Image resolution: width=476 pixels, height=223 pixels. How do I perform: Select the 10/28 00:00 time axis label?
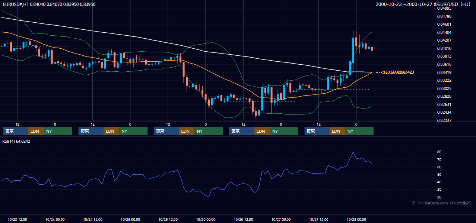pos(356,219)
